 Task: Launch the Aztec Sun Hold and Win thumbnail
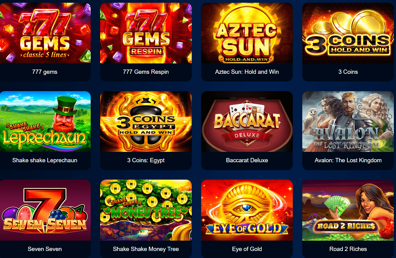247,33
